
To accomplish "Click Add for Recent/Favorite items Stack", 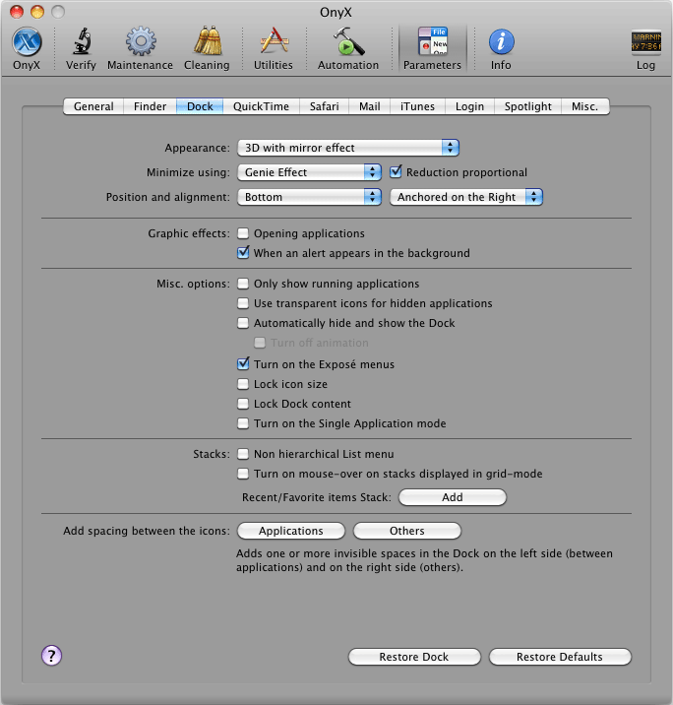I will click(453, 497).
